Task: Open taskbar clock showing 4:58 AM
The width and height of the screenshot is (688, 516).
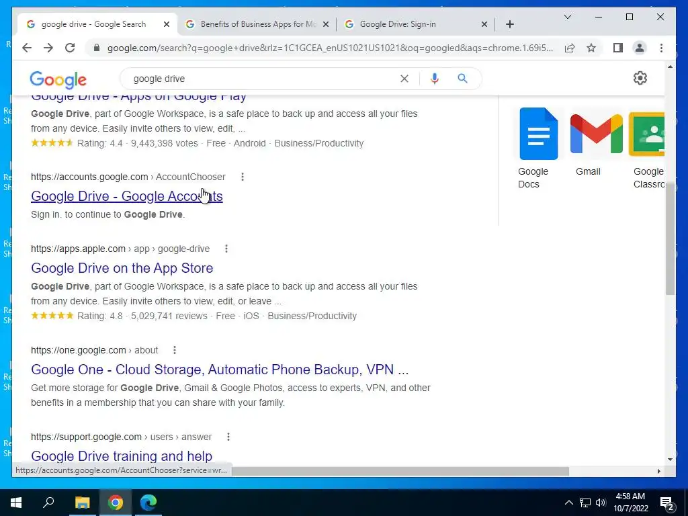Action: [x=630, y=503]
